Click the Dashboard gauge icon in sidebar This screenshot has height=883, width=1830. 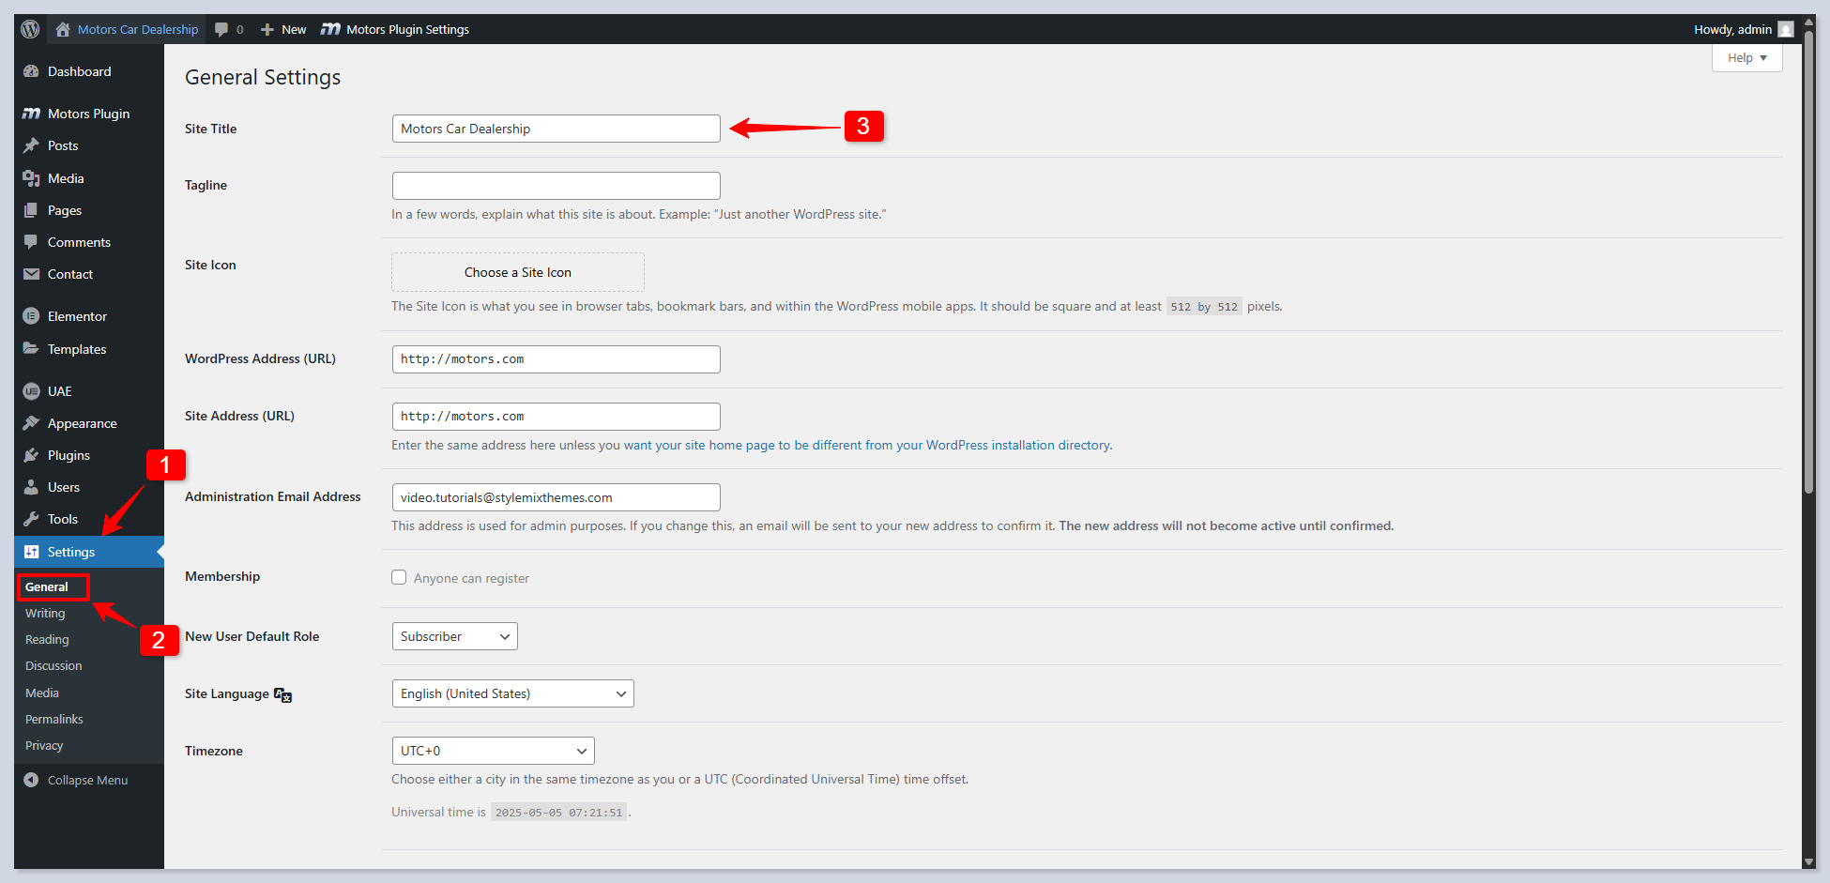pos(31,71)
